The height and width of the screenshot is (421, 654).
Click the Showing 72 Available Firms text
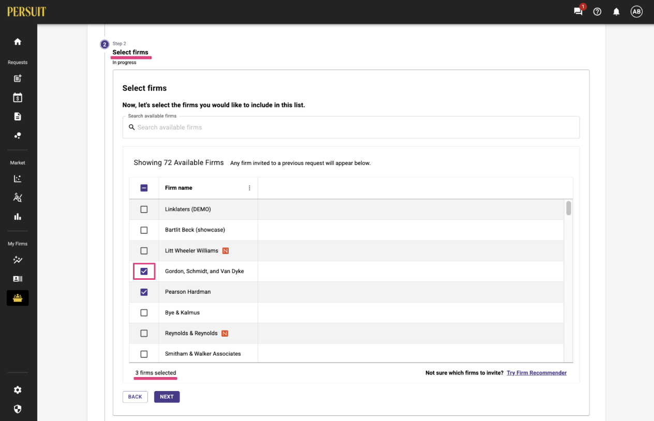[x=179, y=163]
